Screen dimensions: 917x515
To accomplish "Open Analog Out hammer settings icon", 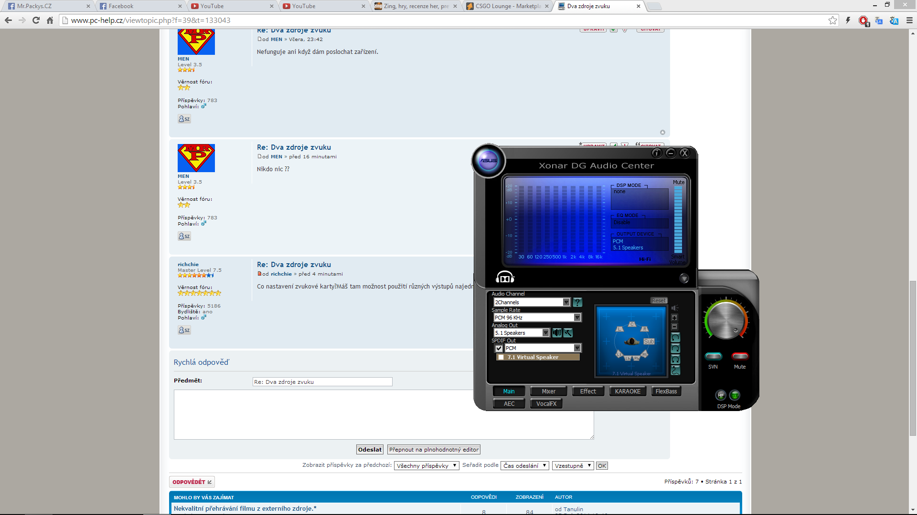I will tap(568, 333).
